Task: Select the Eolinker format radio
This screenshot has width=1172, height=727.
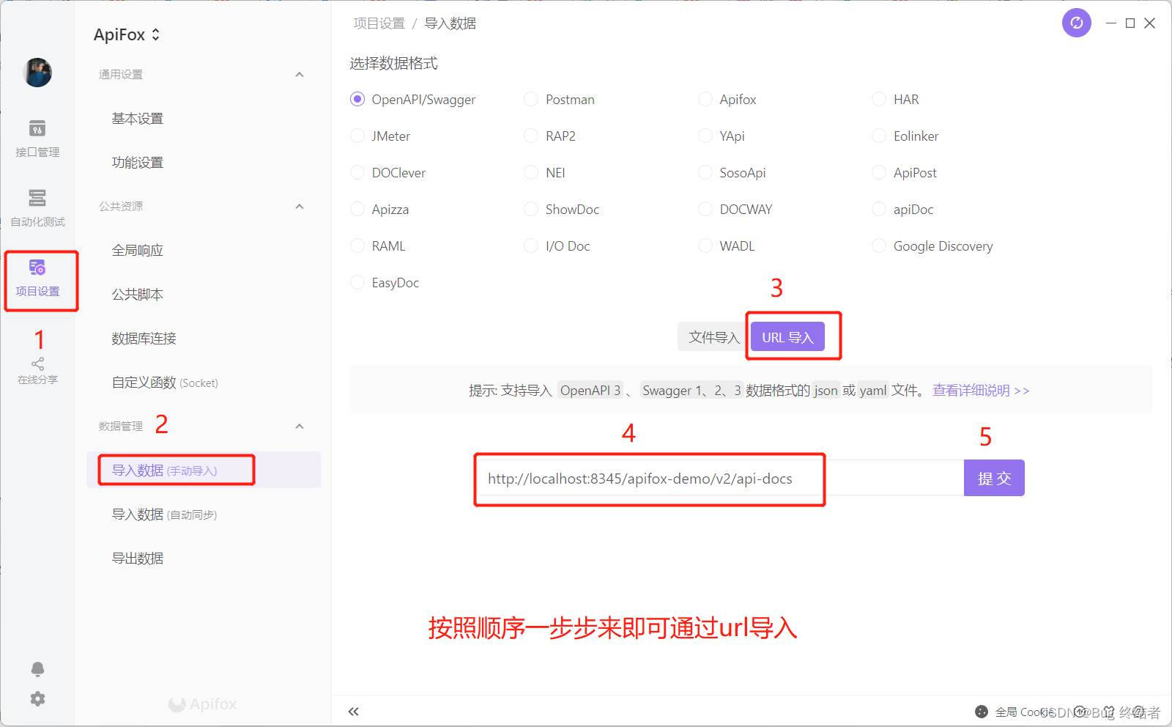Action: 879,136
